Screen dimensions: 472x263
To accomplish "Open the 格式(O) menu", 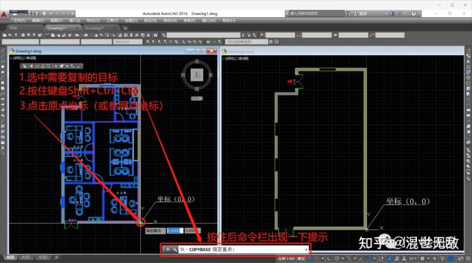I will [93, 20].
